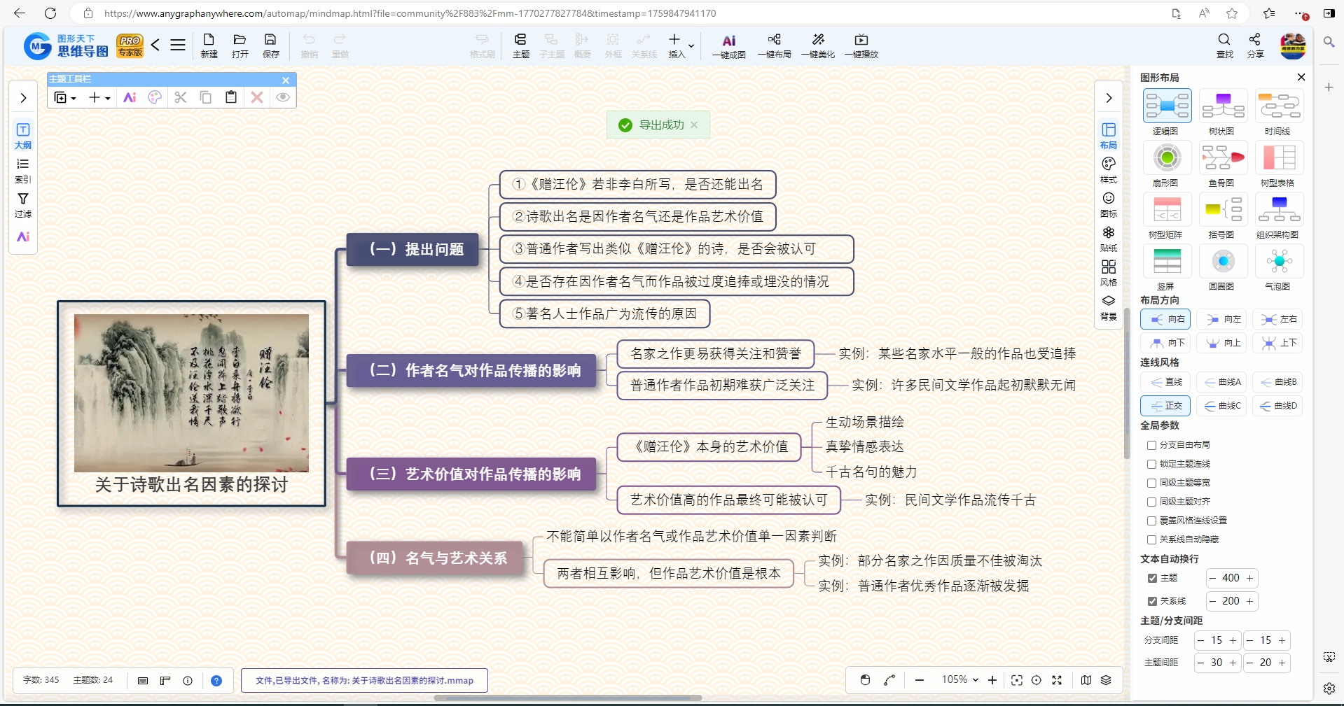Open color palette icon in topic toolbar
This screenshot has height=706, width=1344.
click(155, 97)
